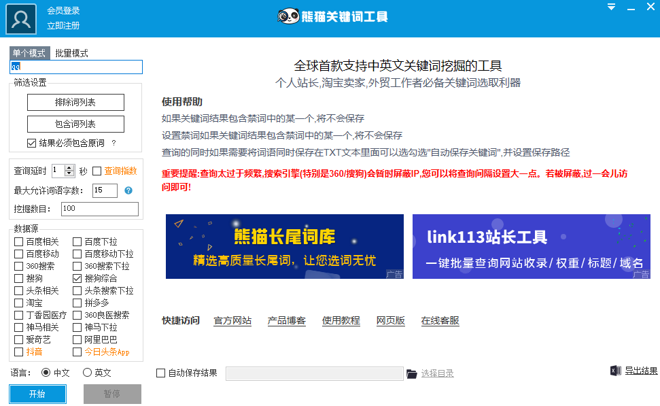Enable 查询指数 checkbox
660x406 pixels.
coord(97,171)
